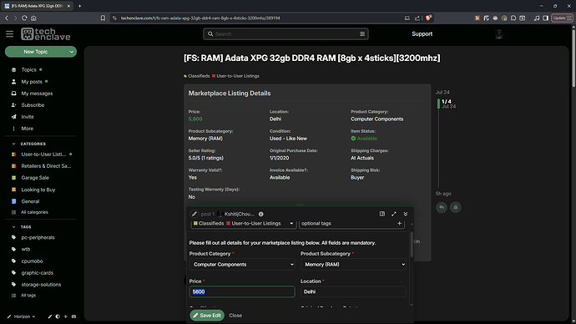This screenshot has height=324, width=576.
Task: Click the info icon beside KshitijChou
Action: click(x=260, y=214)
